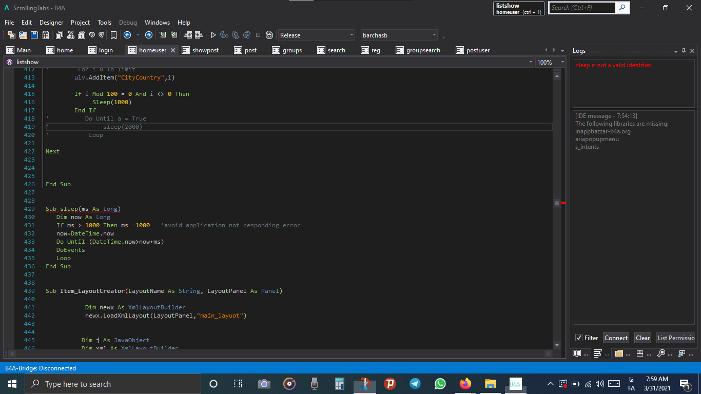Open the Debug menu
The height and width of the screenshot is (394, 701).
(128, 23)
